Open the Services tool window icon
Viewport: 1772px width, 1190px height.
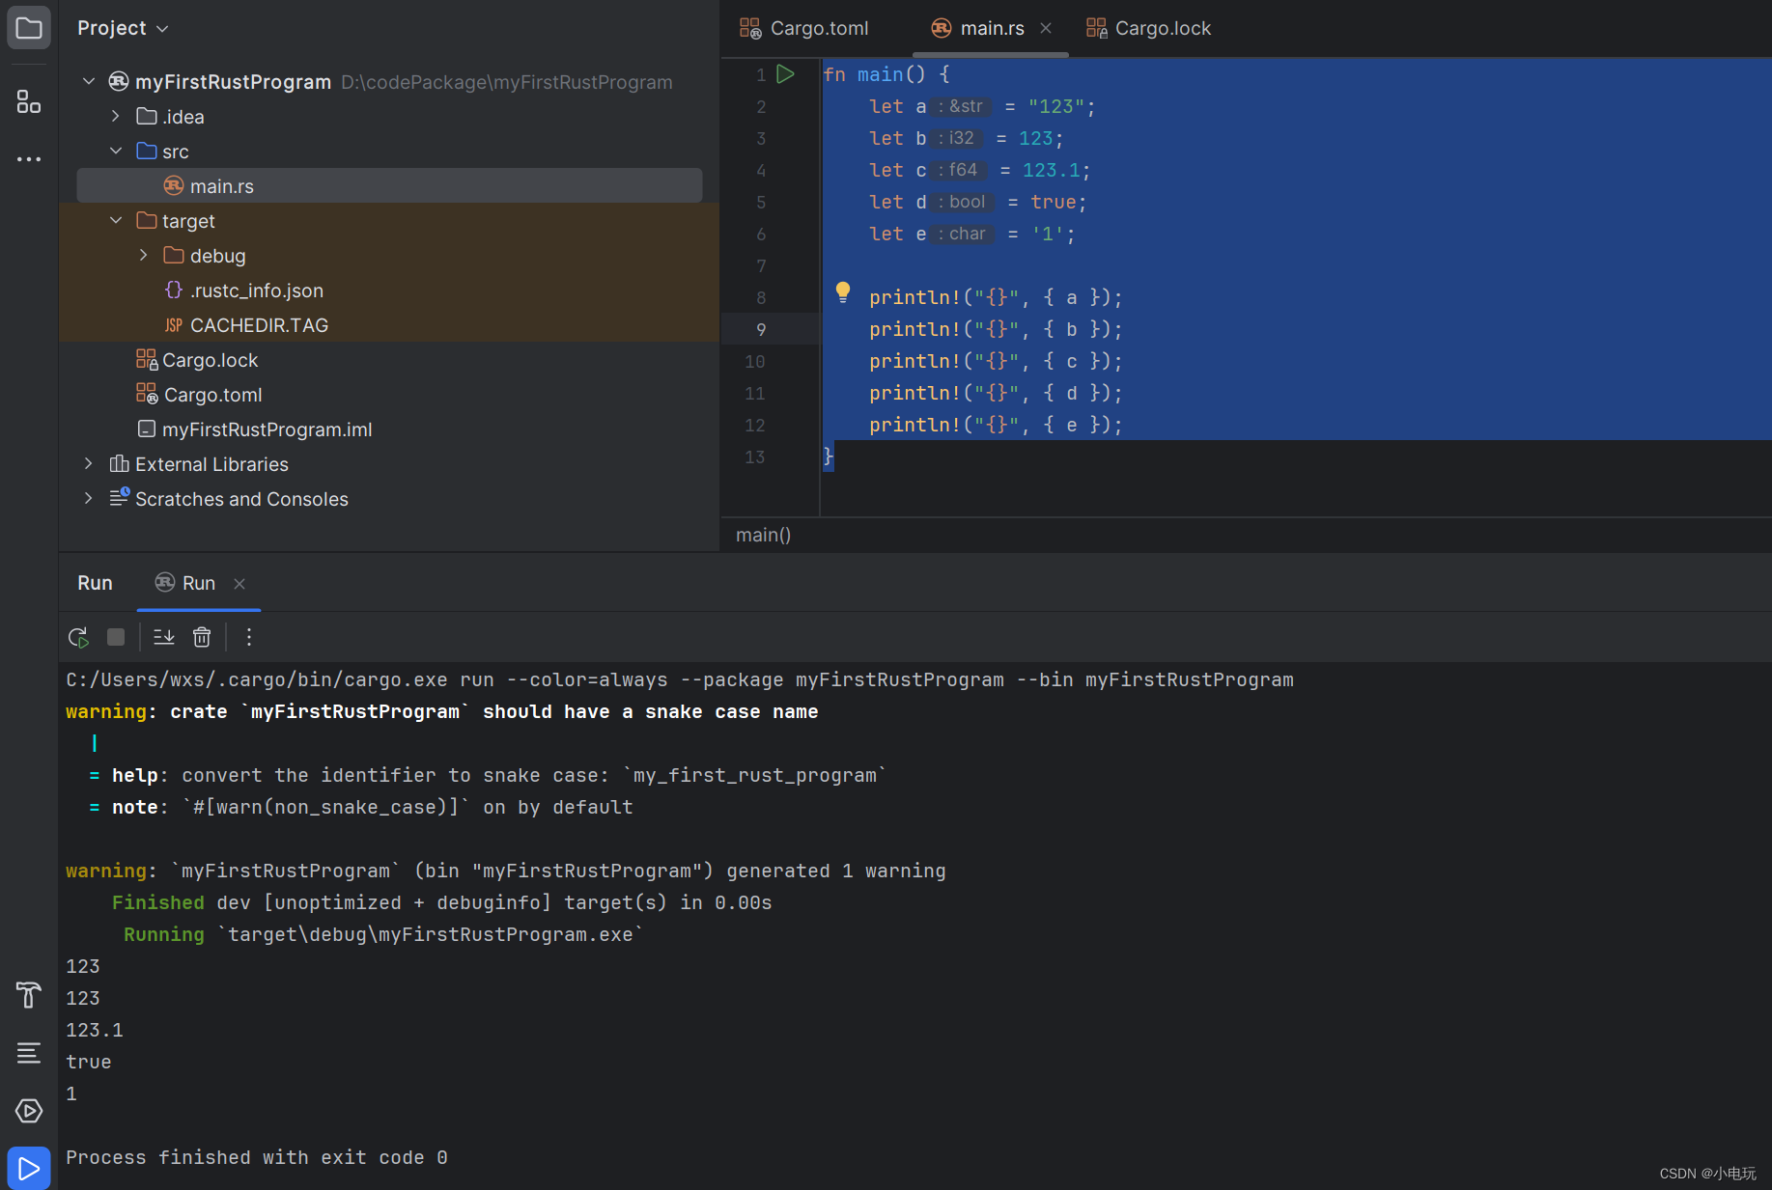pyautogui.click(x=29, y=1111)
